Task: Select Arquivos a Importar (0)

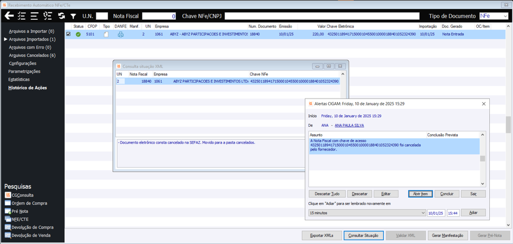Action: (x=32, y=32)
